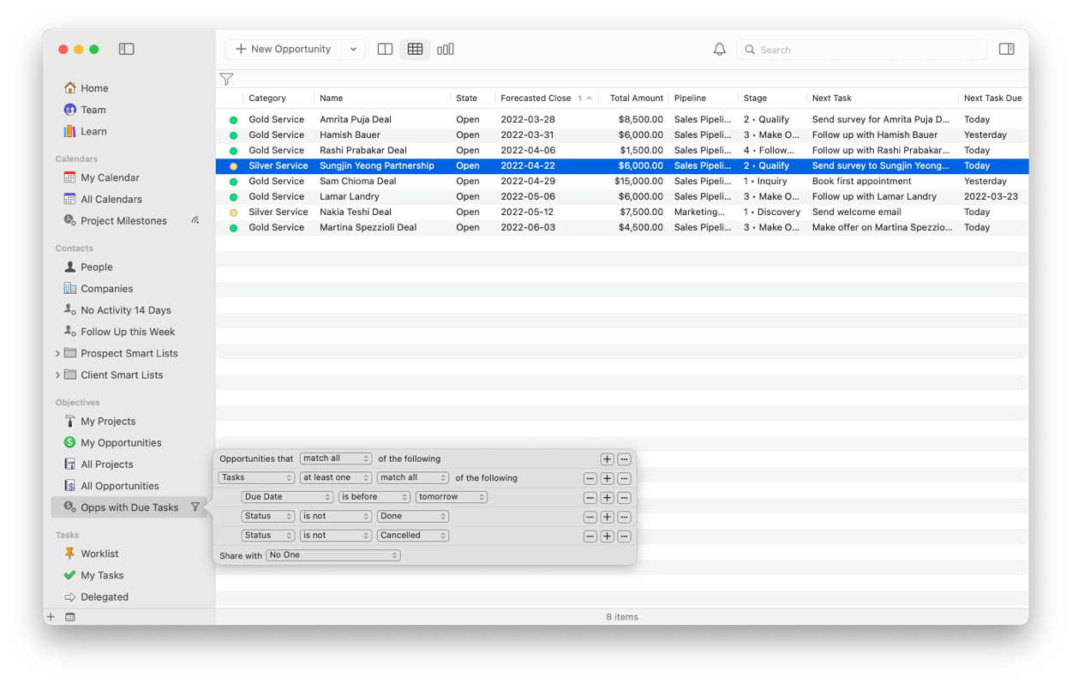Switch to table view layout
Screen dimensions: 1072x683
pyautogui.click(x=415, y=49)
